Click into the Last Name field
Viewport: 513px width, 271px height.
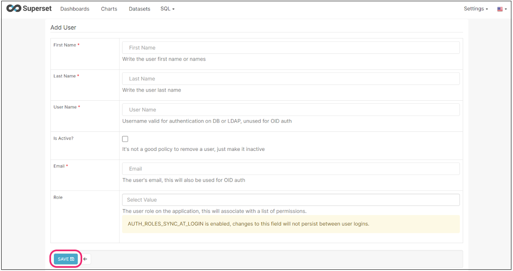click(291, 78)
